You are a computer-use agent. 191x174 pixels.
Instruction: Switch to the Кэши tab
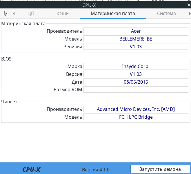(x=63, y=14)
